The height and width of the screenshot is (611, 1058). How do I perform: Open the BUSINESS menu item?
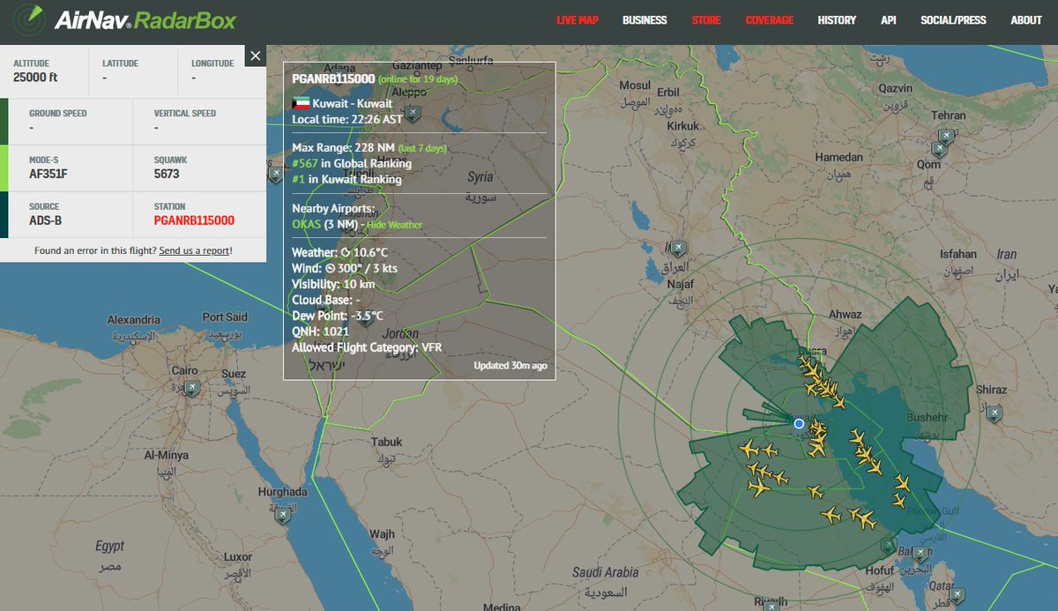point(644,20)
